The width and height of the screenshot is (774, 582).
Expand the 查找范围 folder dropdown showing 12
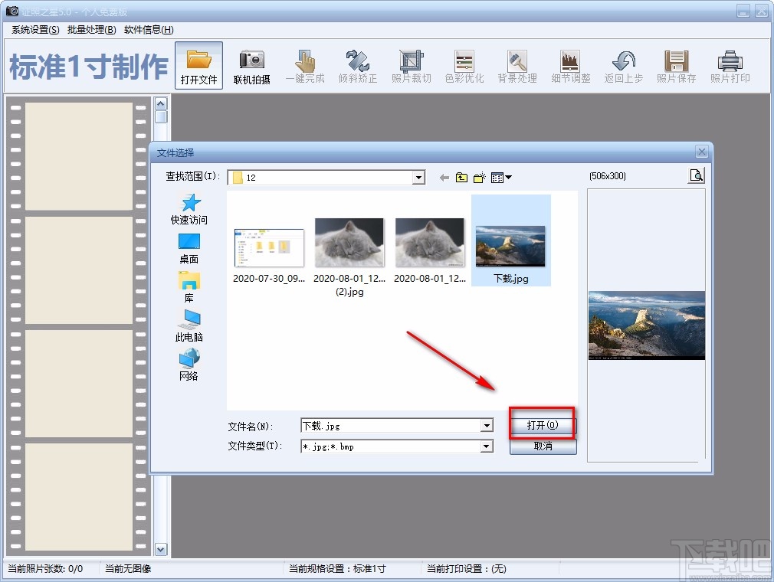(418, 178)
